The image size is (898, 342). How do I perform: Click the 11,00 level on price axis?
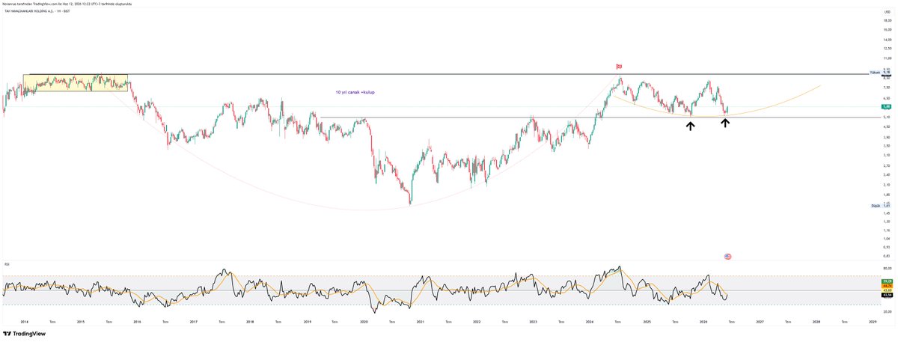tap(886, 58)
